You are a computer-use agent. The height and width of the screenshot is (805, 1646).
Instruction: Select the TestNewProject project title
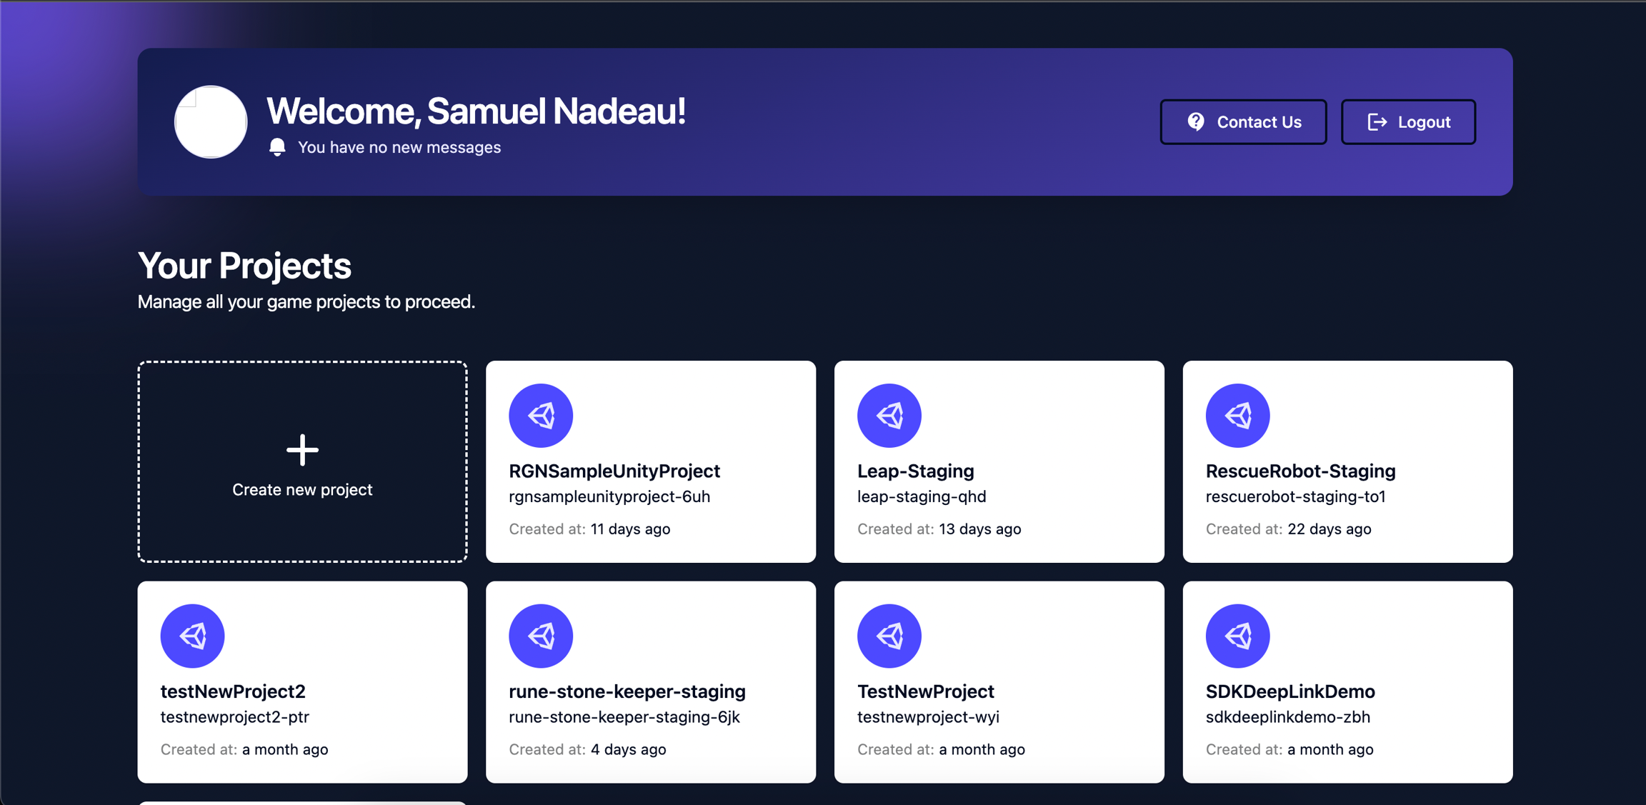(925, 691)
